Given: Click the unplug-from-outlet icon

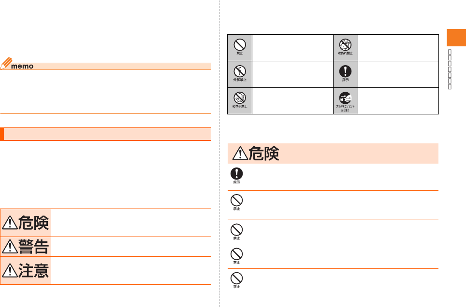Looking at the screenshot, I should (x=345, y=101).
